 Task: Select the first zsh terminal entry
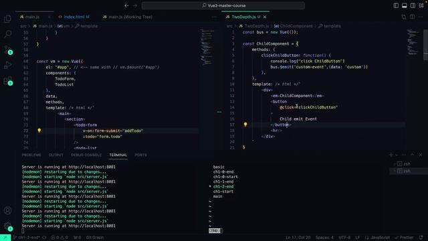[408, 164]
